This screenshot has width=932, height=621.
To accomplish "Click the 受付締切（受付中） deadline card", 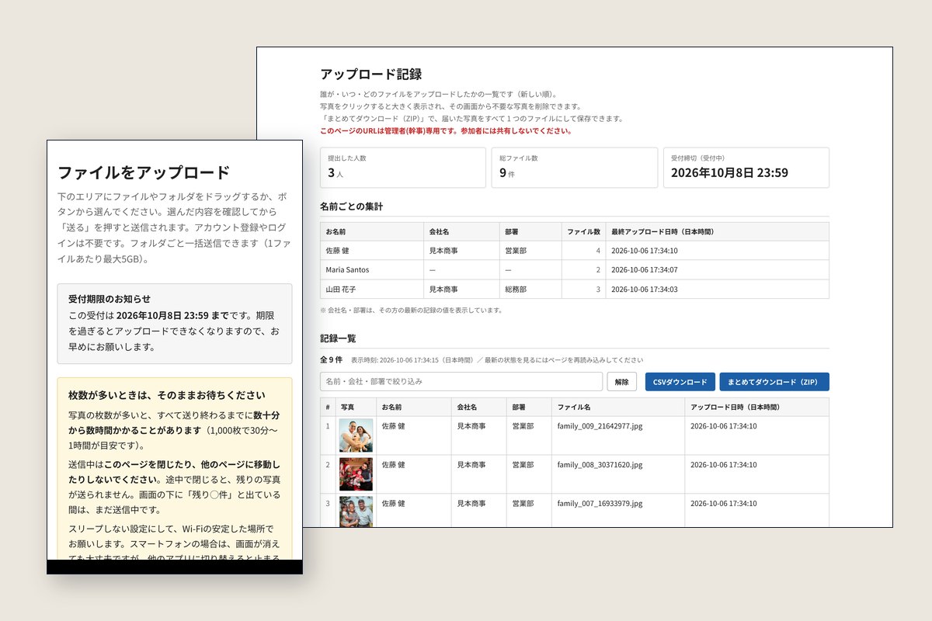I will [746, 168].
